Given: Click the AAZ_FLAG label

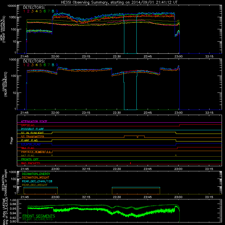Looking at the screenshot, I should point(28,156).
